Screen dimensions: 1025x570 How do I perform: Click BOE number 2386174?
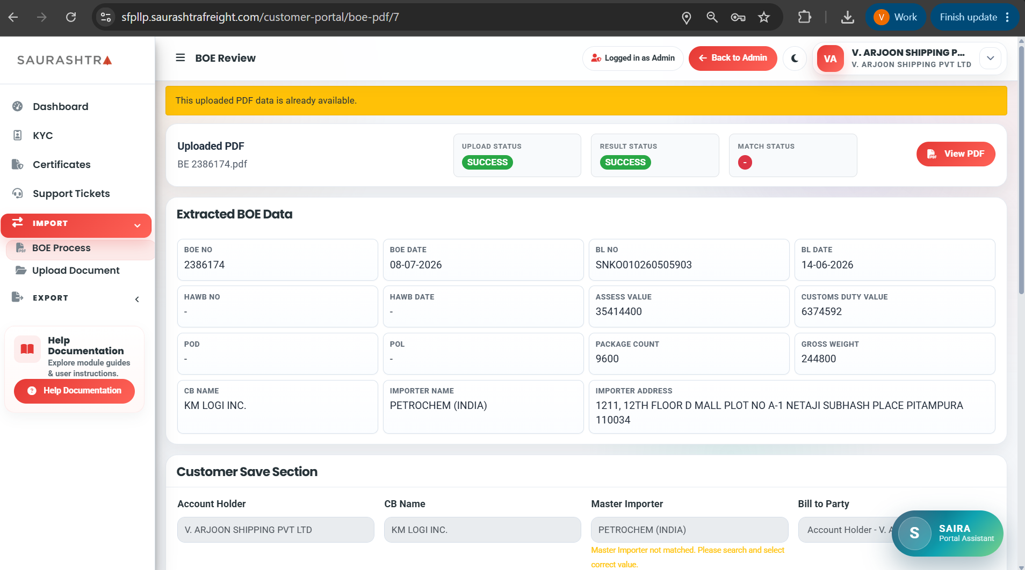pyautogui.click(x=205, y=265)
